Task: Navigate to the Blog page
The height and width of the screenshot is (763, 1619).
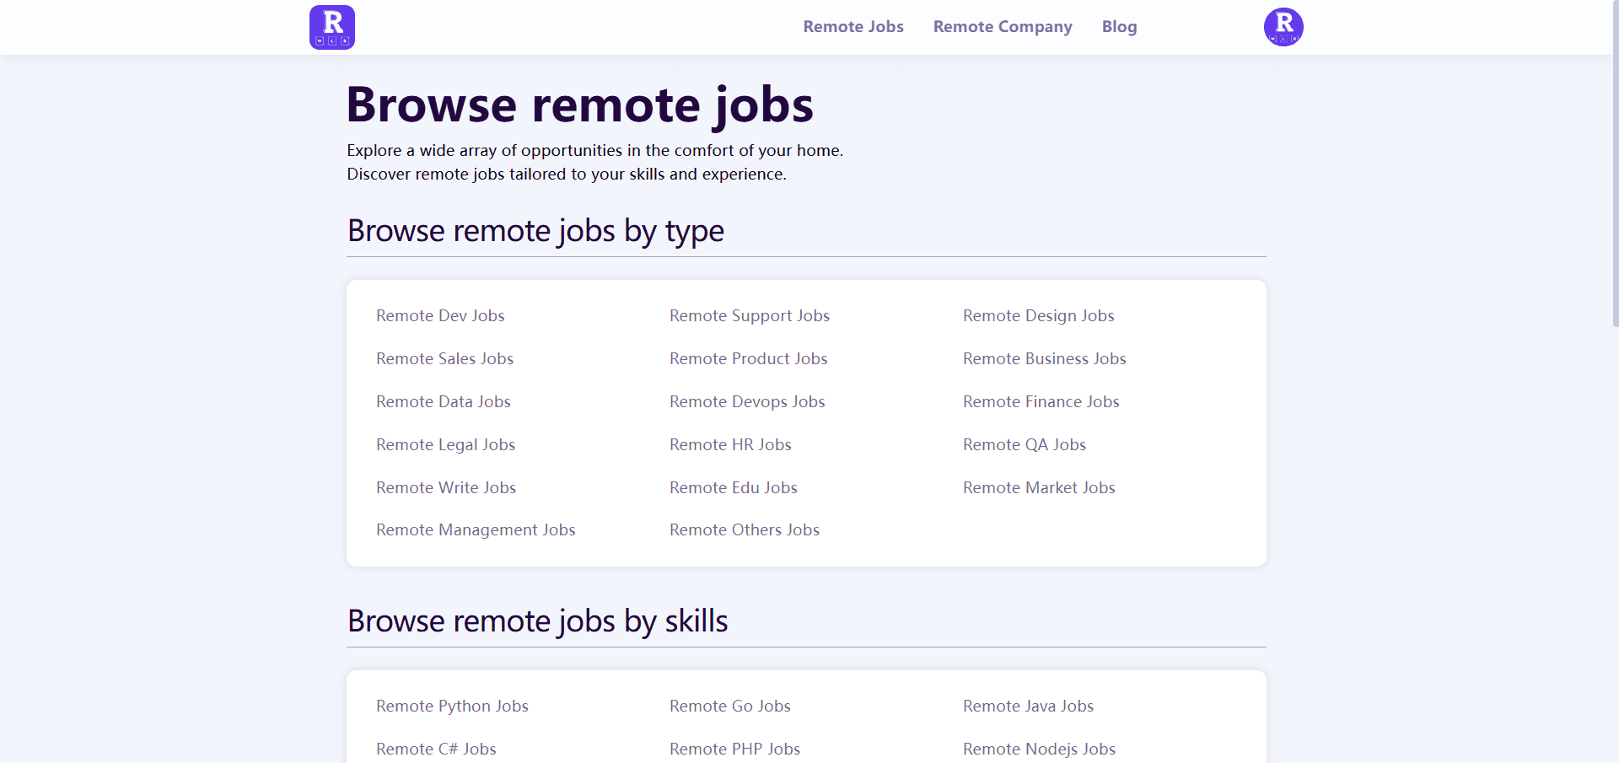Action: click(1119, 26)
